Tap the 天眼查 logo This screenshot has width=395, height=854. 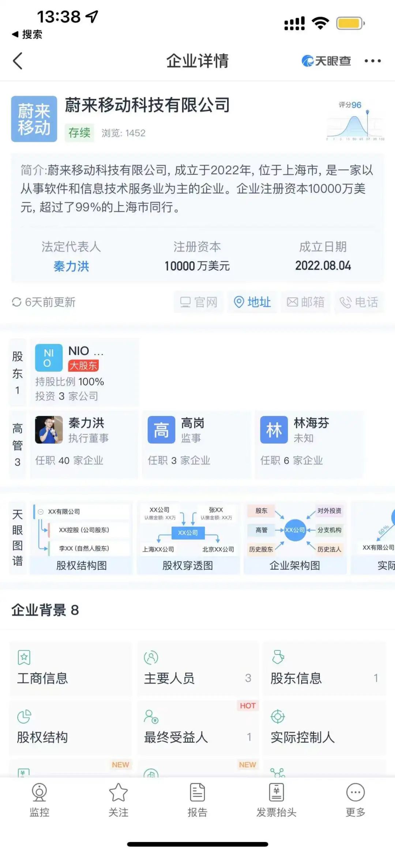point(326,61)
